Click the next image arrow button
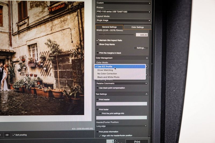This screenshot has height=143, width=215. pyautogui.click(x=7, y=135)
